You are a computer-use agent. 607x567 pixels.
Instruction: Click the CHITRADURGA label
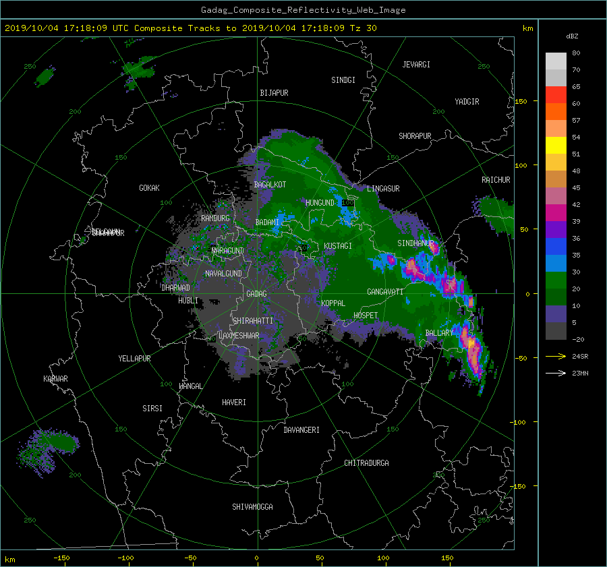366,463
